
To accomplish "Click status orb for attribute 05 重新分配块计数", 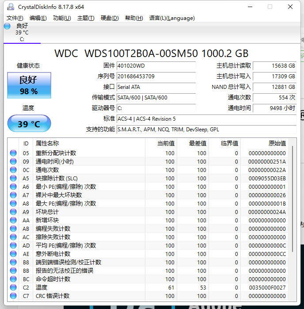I will (x=13, y=153).
